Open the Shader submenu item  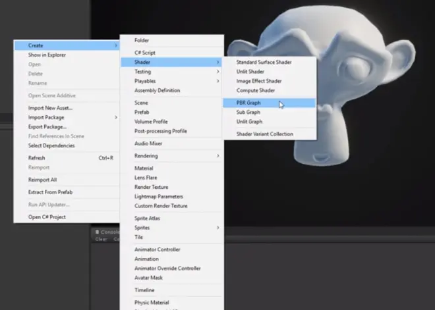tap(172, 62)
